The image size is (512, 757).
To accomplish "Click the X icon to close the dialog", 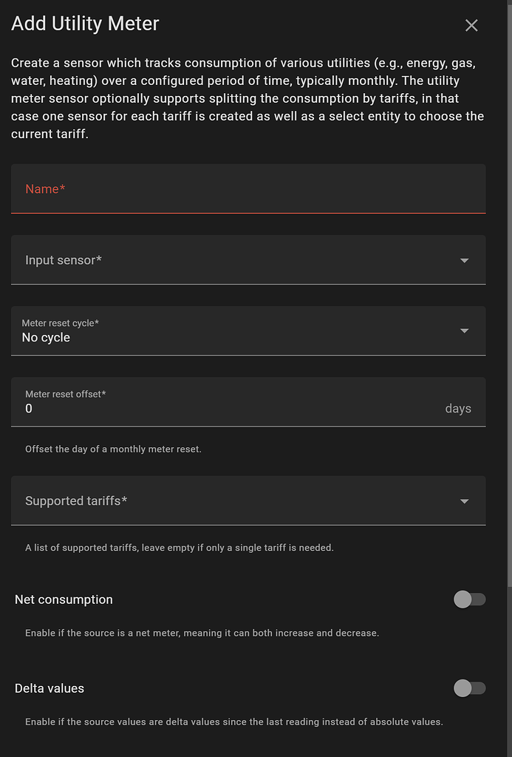I will tap(471, 24).
